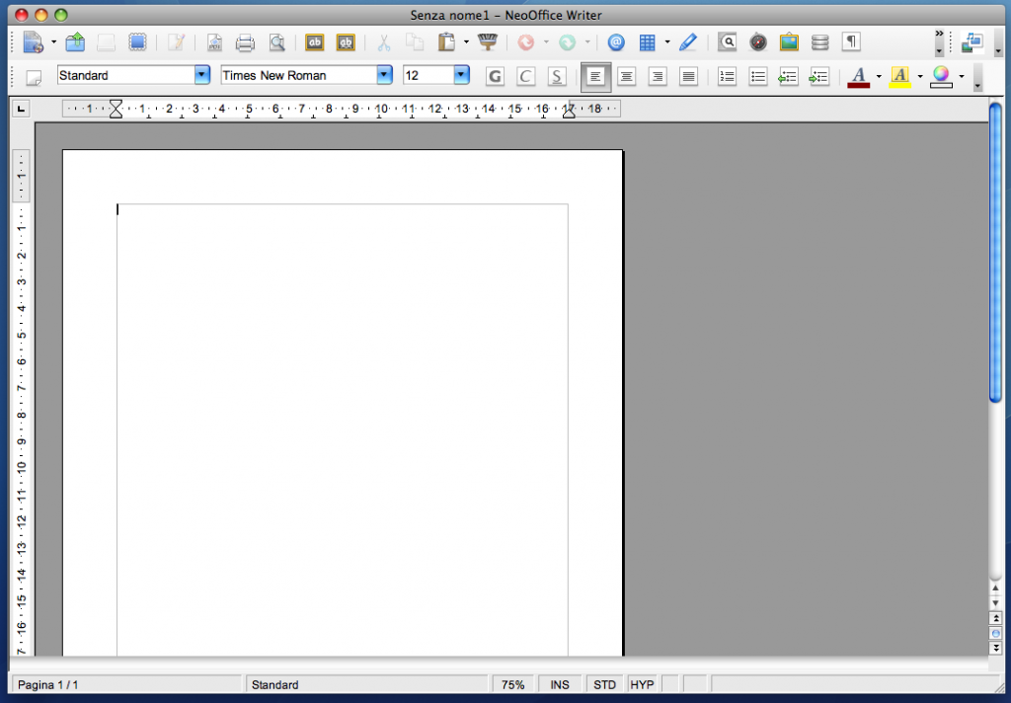Decrease the paragraph indent
Screen dimensions: 1011x703
(x=788, y=77)
